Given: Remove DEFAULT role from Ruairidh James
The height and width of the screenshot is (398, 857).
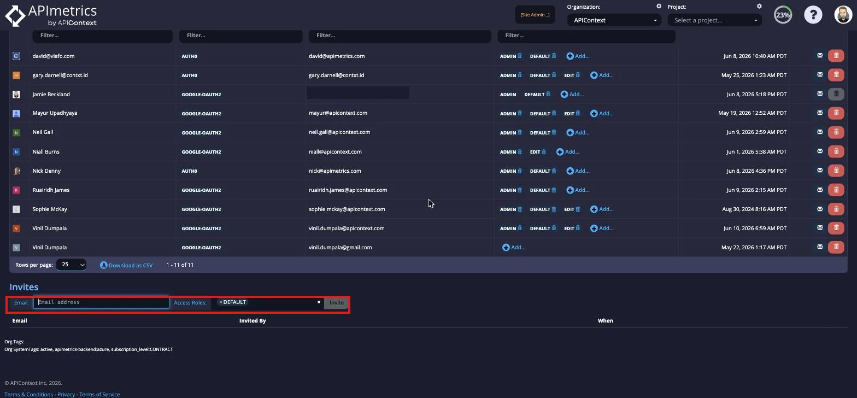Looking at the screenshot, I should pos(554,190).
